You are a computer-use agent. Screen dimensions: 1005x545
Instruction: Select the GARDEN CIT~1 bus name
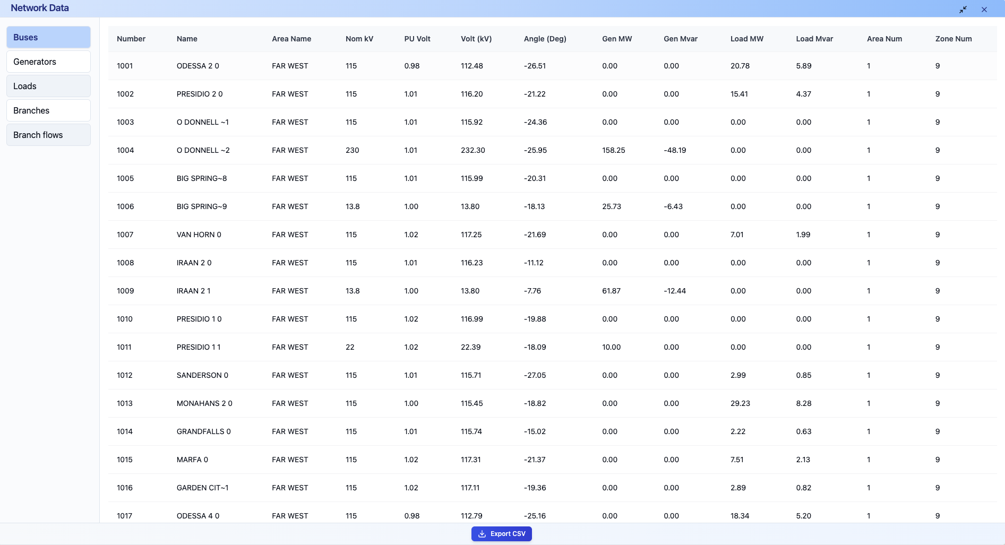tap(203, 488)
